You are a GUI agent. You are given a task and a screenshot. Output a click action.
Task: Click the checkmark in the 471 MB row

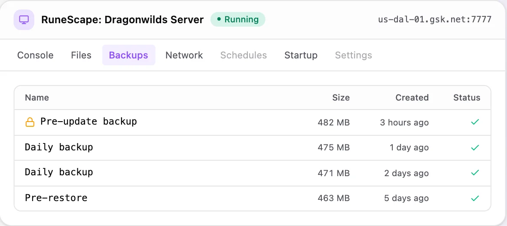click(x=475, y=173)
